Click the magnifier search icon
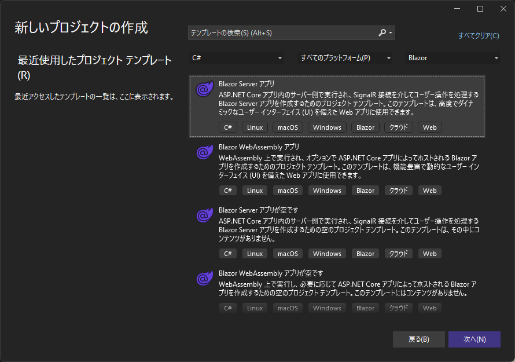Viewport: 515px width, 362px height. 382,33
